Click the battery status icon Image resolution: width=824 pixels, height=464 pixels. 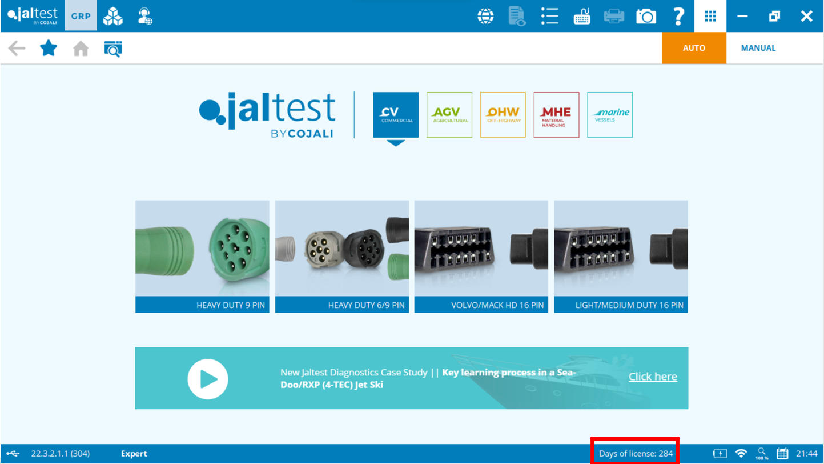click(720, 454)
